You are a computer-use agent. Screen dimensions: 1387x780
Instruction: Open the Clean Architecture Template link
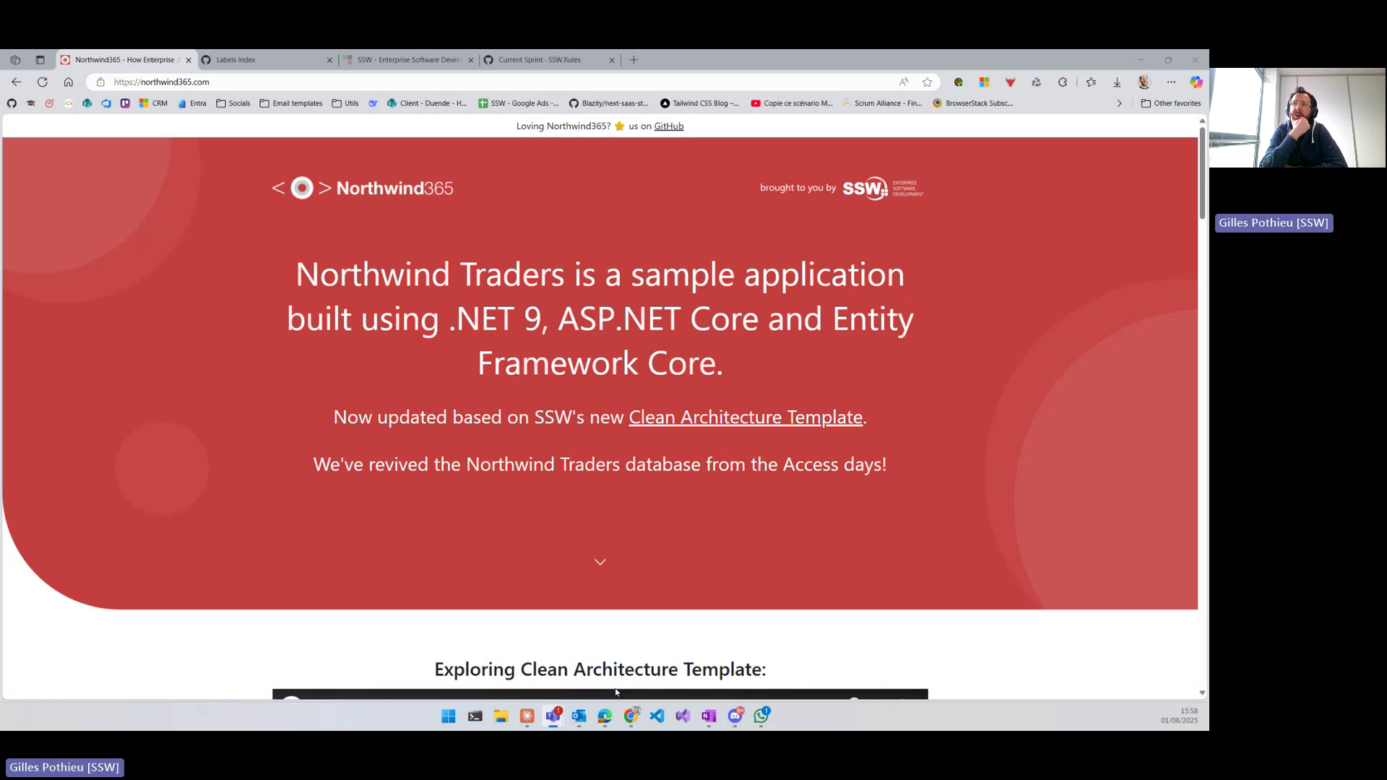(745, 417)
